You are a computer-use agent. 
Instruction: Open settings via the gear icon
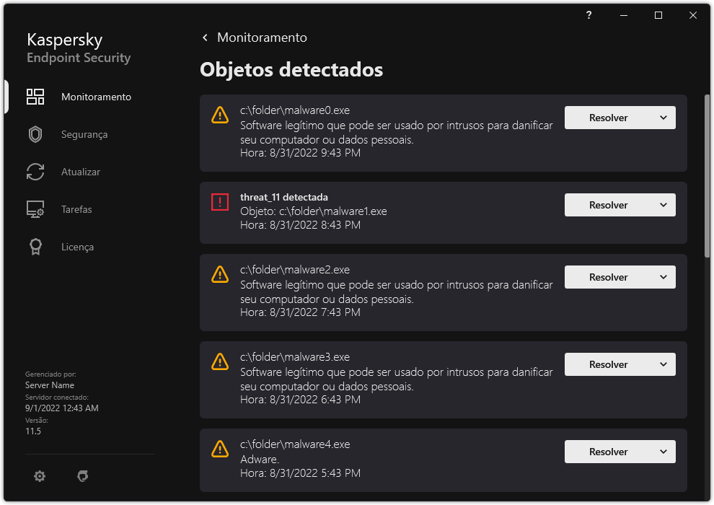click(x=40, y=476)
